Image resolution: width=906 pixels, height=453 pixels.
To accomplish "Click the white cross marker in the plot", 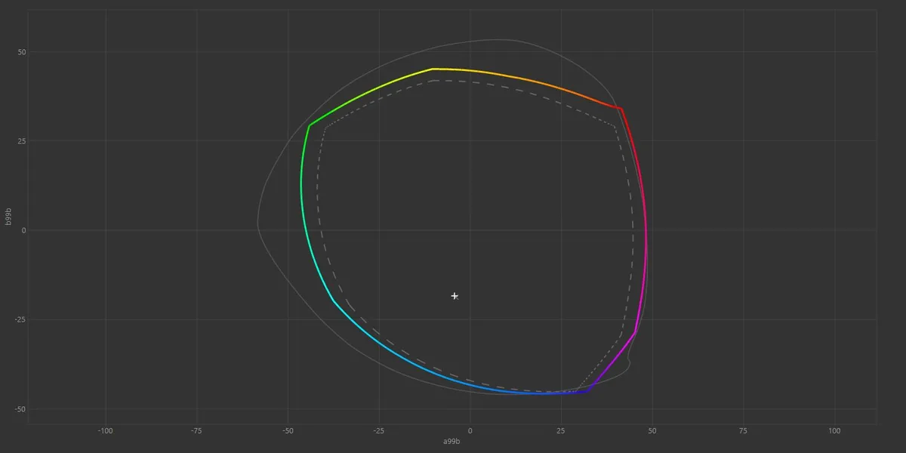I will pos(455,296).
